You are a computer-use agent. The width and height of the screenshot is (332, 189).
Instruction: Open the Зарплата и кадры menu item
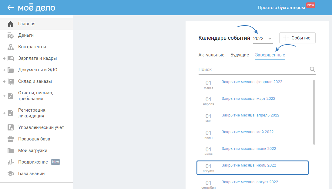pyautogui.click(x=38, y=58)
